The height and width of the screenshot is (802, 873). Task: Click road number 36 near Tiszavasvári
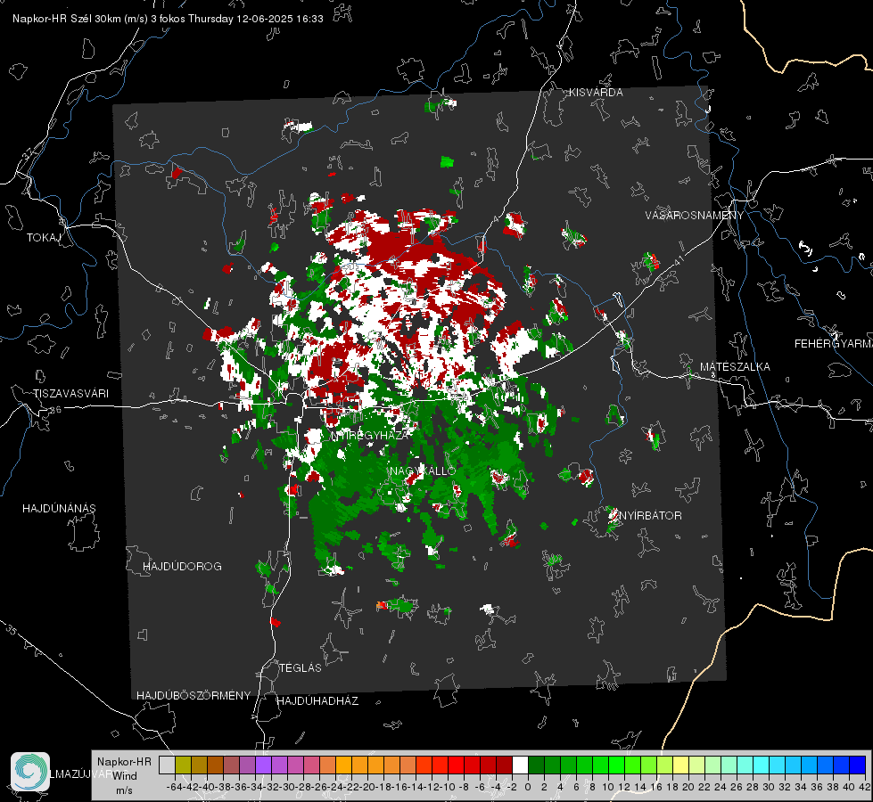click(55, 410)
